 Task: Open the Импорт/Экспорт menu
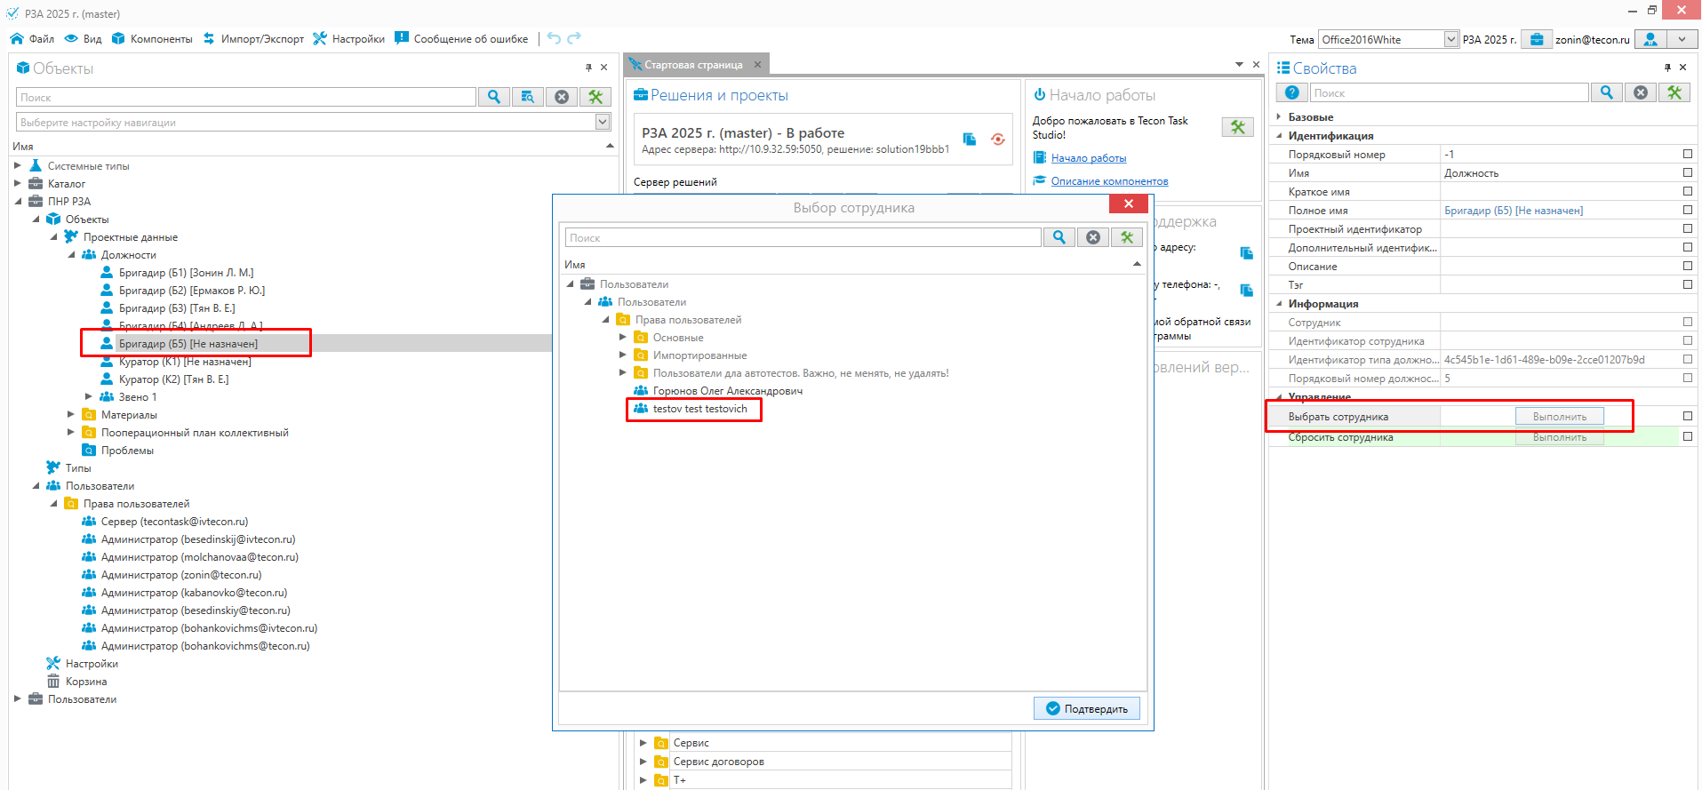pyautogui.click(x=253, y=39)
